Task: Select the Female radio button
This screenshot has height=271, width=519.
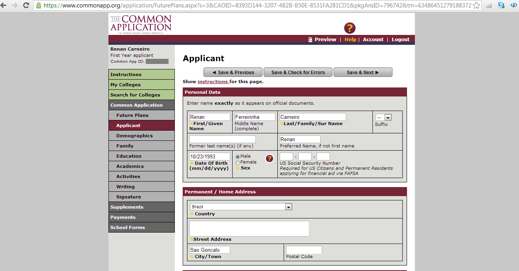Action: point(237,162)
